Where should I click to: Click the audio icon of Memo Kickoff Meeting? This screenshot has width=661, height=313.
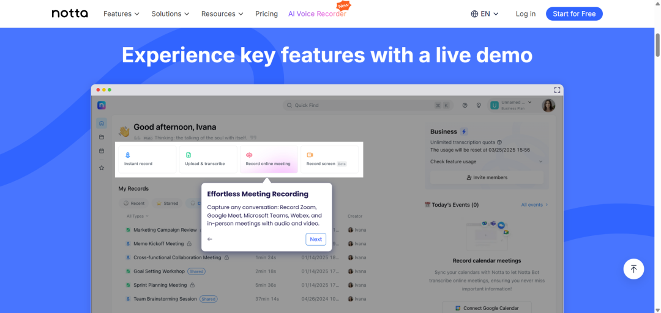tap(128, 243)
